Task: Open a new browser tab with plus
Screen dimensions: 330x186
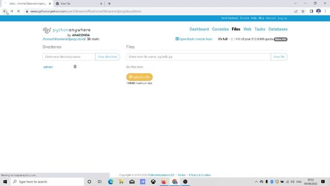Action: pos(109,4)
